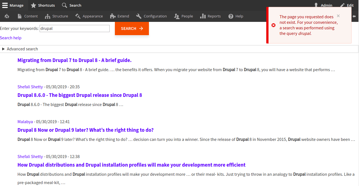Click the 'Enter your keywords:' label

click(x=19, y=29)
